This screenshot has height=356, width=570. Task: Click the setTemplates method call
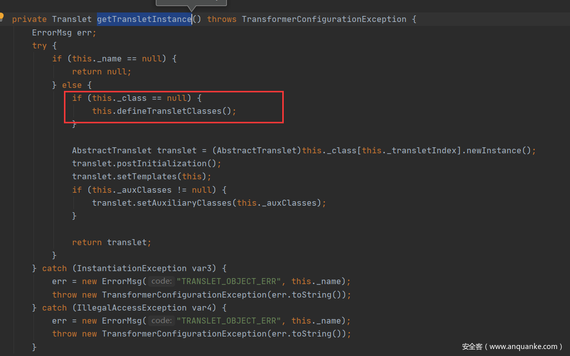coord(146,177)
